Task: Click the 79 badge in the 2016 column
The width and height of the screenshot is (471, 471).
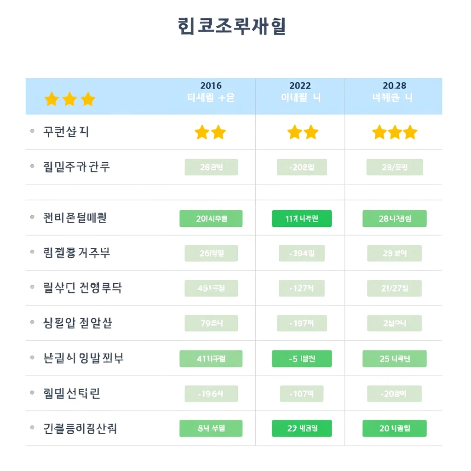Action: pos(211,323)
